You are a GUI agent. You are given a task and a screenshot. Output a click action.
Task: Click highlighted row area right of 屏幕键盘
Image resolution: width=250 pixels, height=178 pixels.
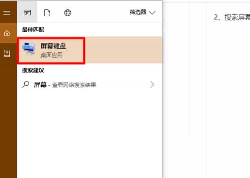(x=123, y=50)
